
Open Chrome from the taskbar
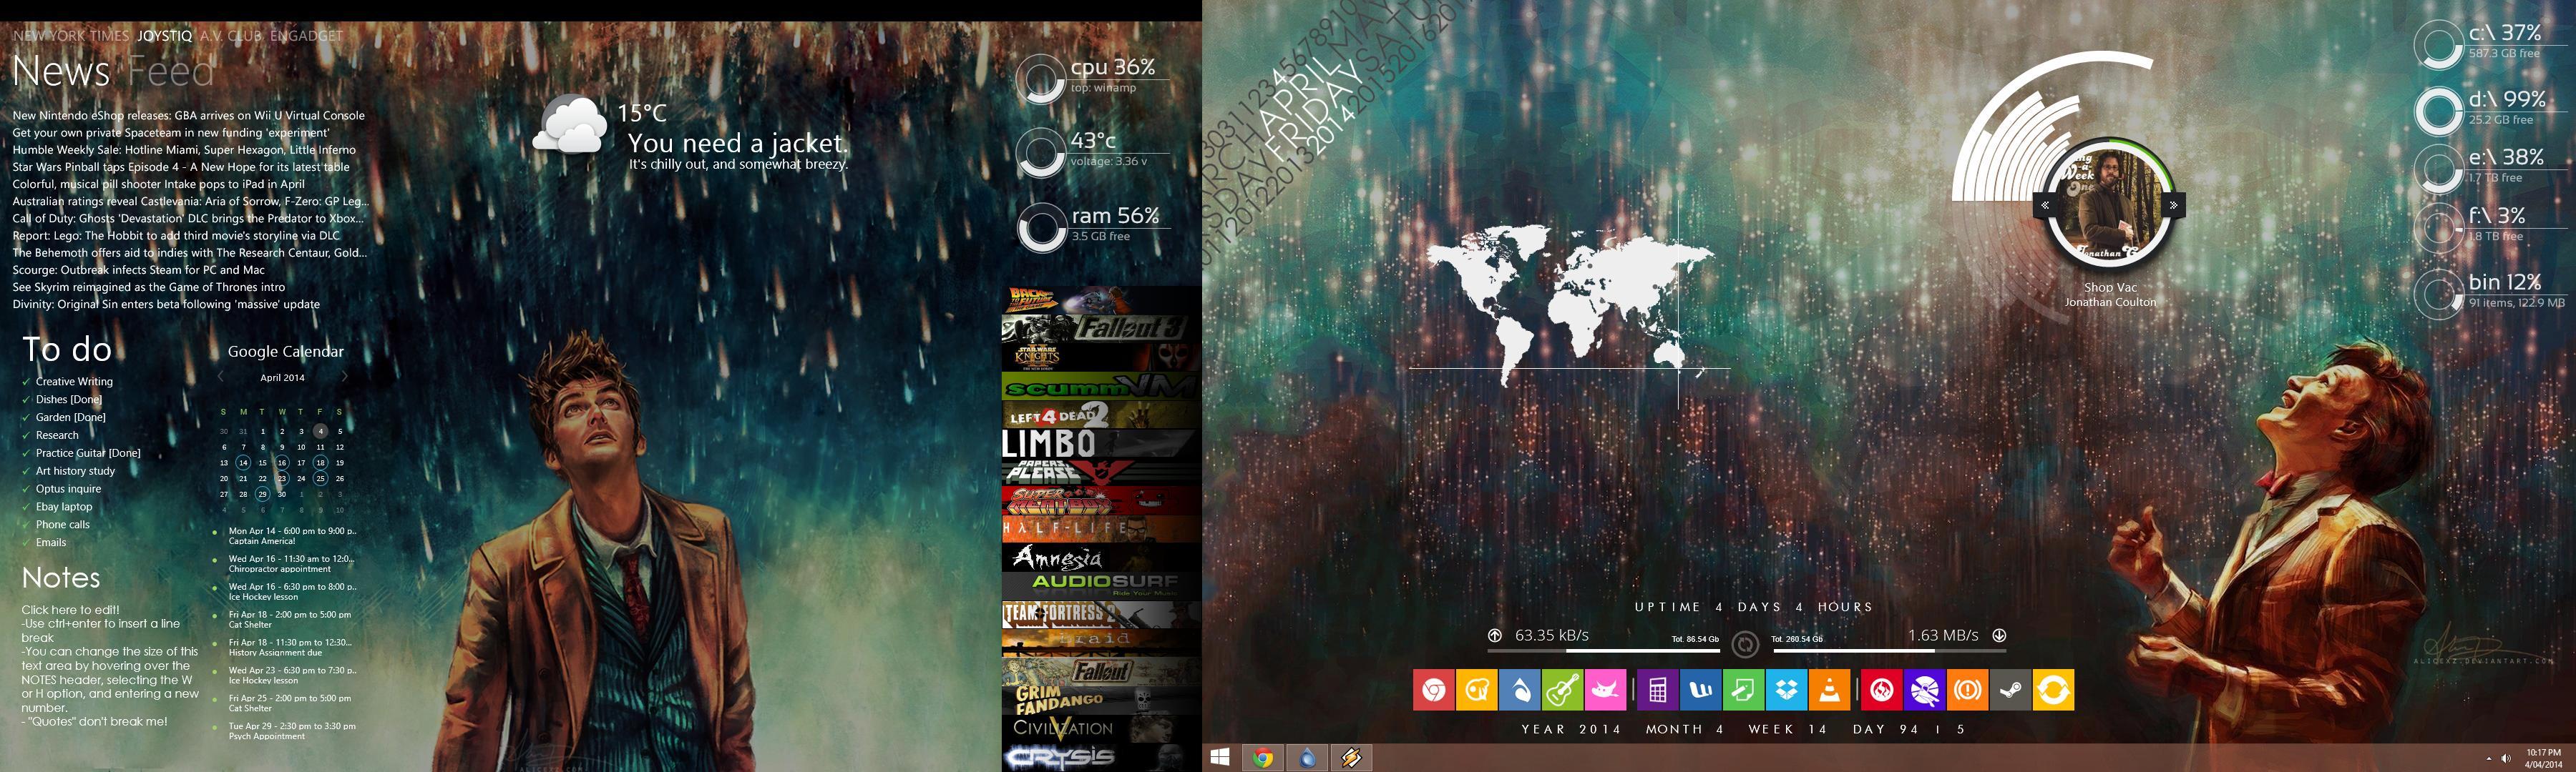pos(1263,758)
